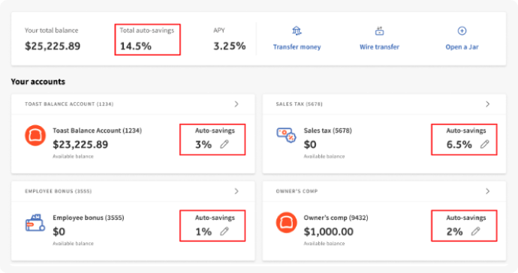Click the Sales tax percent icon
Viewport: 518px width, 273px height.
coord(286,135)
